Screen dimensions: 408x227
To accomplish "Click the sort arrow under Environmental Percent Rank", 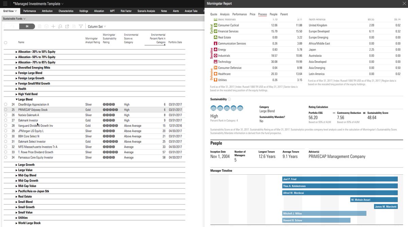I will pyautogui.click(x=165, y=44).
